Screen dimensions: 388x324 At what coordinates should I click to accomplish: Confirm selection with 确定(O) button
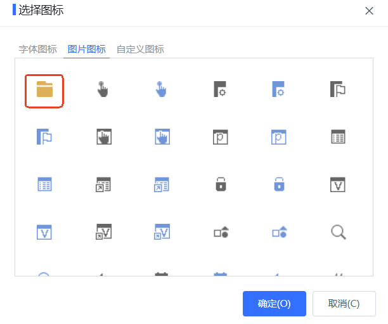click(x=275, y=304)
